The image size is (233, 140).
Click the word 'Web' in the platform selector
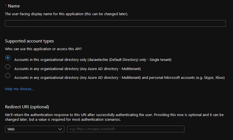(11, 129)
